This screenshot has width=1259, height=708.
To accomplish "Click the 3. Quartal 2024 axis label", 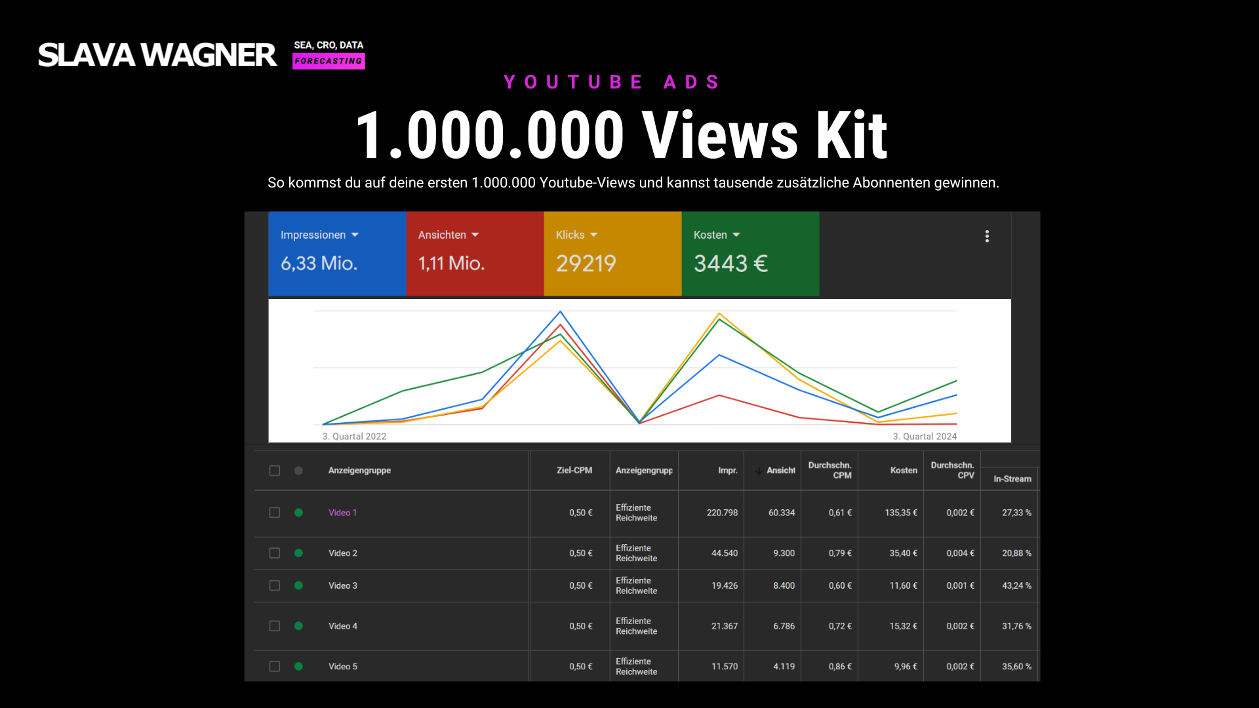I will (x=925, y=437).
